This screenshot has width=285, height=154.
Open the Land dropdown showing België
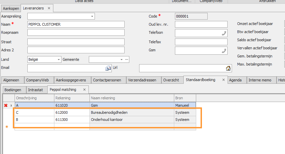[57, 60]
